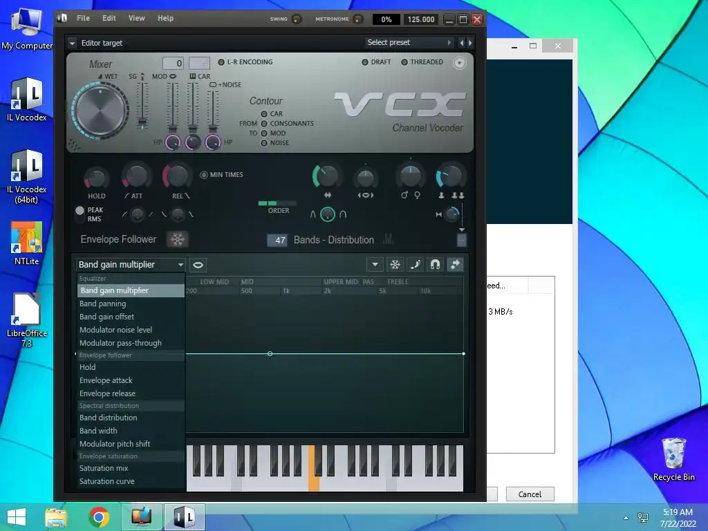Viewport: 708px width, 531px height.
Task: Open NTLite desktop shortcut
Action: pyautogui.click(x=27, y=244)
